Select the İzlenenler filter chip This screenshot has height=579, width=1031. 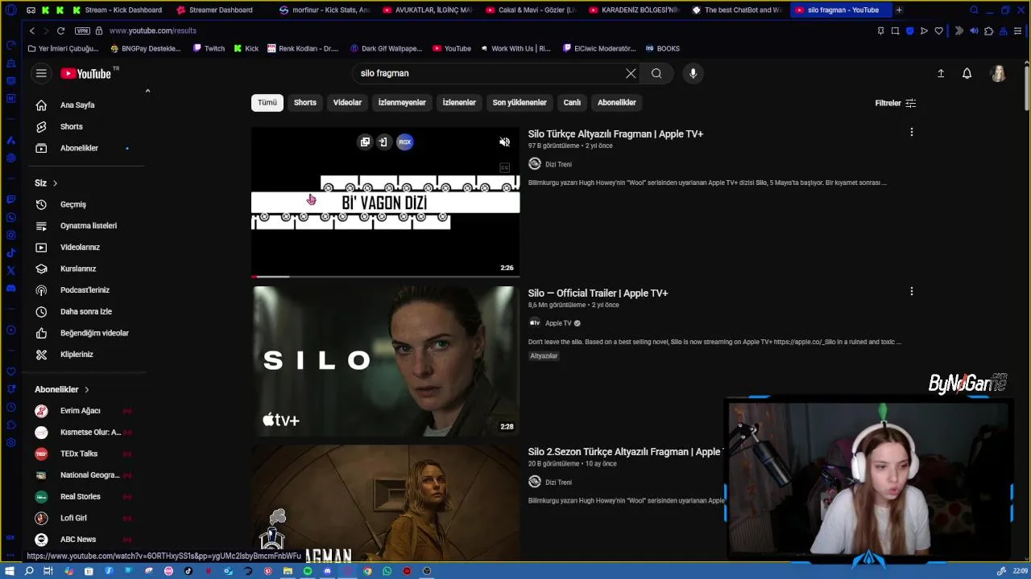click(x=459, y=102)
